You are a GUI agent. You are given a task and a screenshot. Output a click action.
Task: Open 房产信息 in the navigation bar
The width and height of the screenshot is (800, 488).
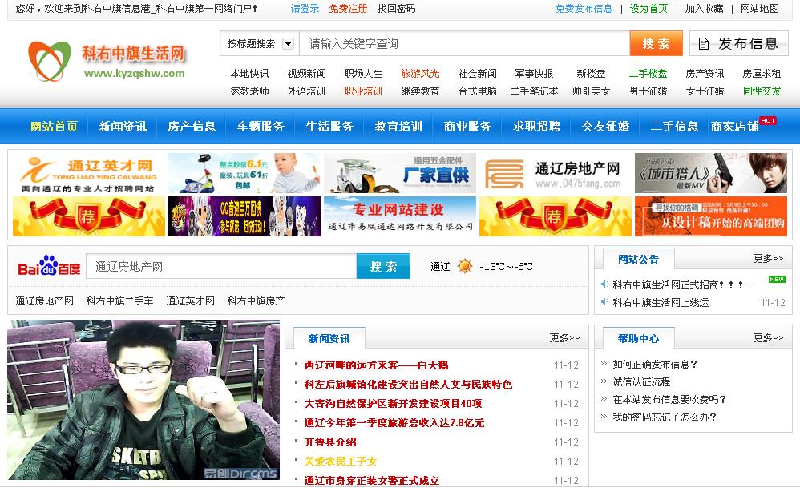click(x=192, y=127)
